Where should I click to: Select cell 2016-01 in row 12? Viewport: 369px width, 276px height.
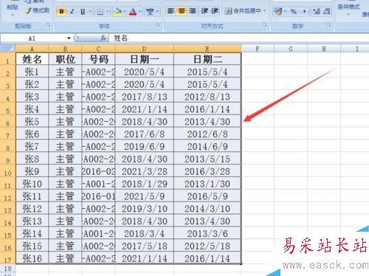click(x=98, y=196)
